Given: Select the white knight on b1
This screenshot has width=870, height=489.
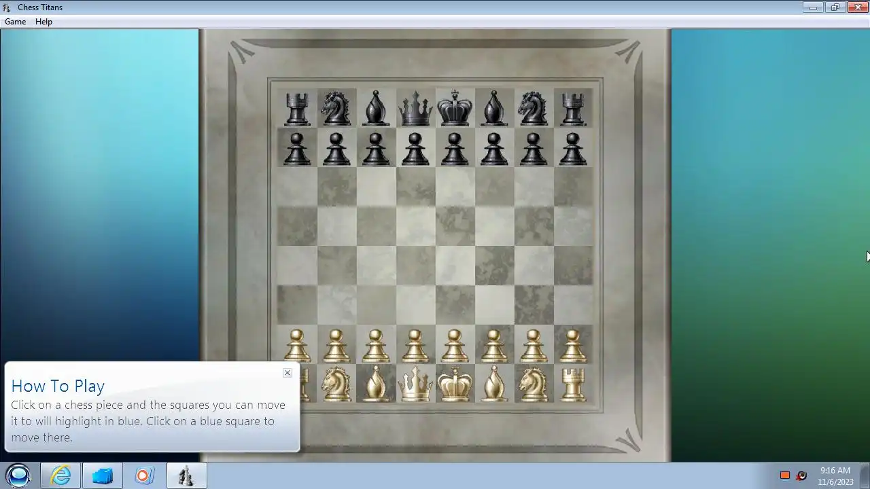Looking at the screenshot, I should 336,384.
